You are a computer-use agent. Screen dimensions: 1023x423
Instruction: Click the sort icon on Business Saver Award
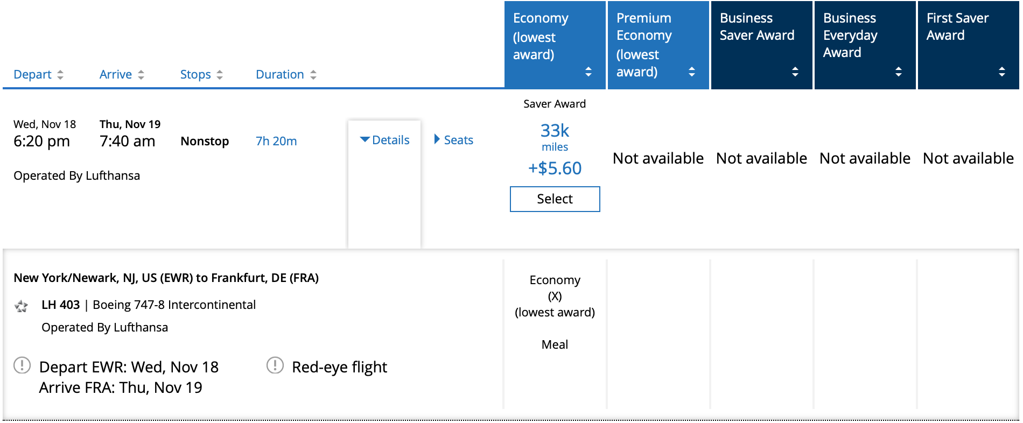(x=795, y=70)
